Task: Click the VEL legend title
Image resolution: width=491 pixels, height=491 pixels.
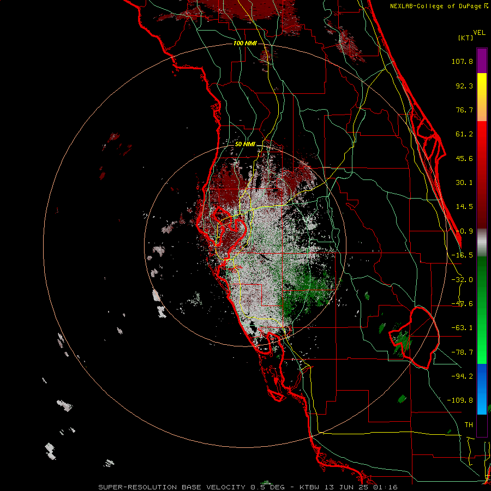Action: tap(479, 32)
